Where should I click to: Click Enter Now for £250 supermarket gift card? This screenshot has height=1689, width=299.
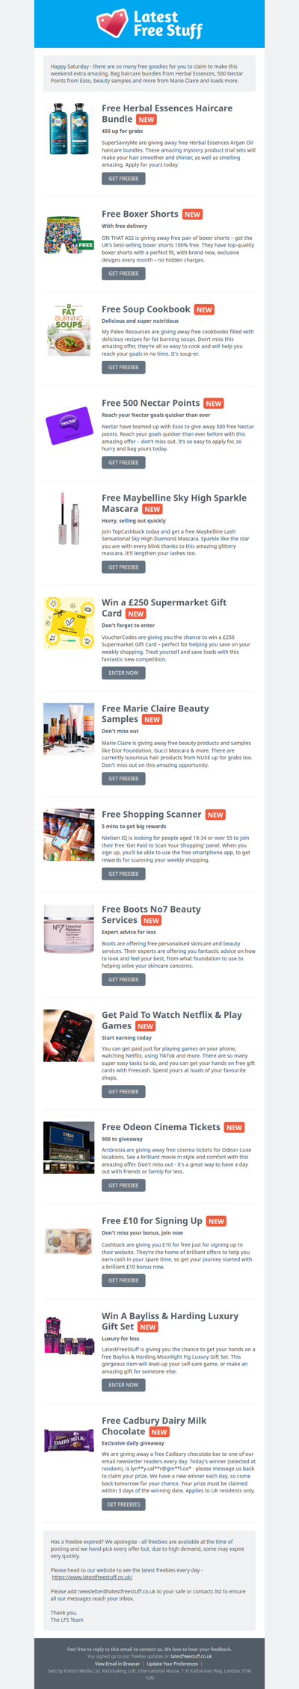point(123,673)
